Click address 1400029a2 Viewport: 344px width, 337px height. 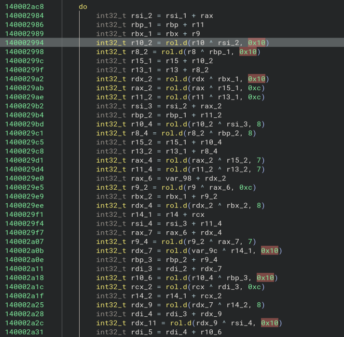pos(24,79)
